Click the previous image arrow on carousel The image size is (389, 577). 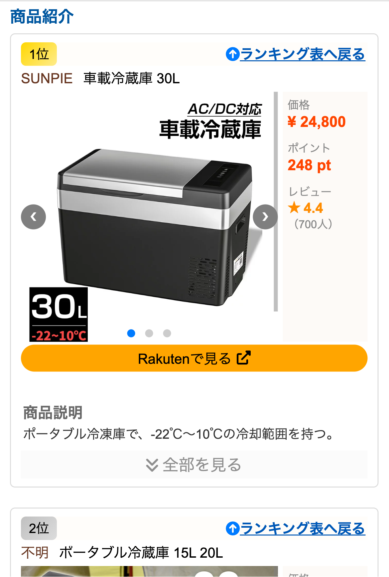[33, 217]
